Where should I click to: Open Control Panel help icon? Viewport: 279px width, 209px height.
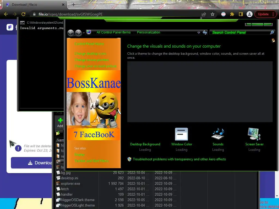click(x=273, y=41)
